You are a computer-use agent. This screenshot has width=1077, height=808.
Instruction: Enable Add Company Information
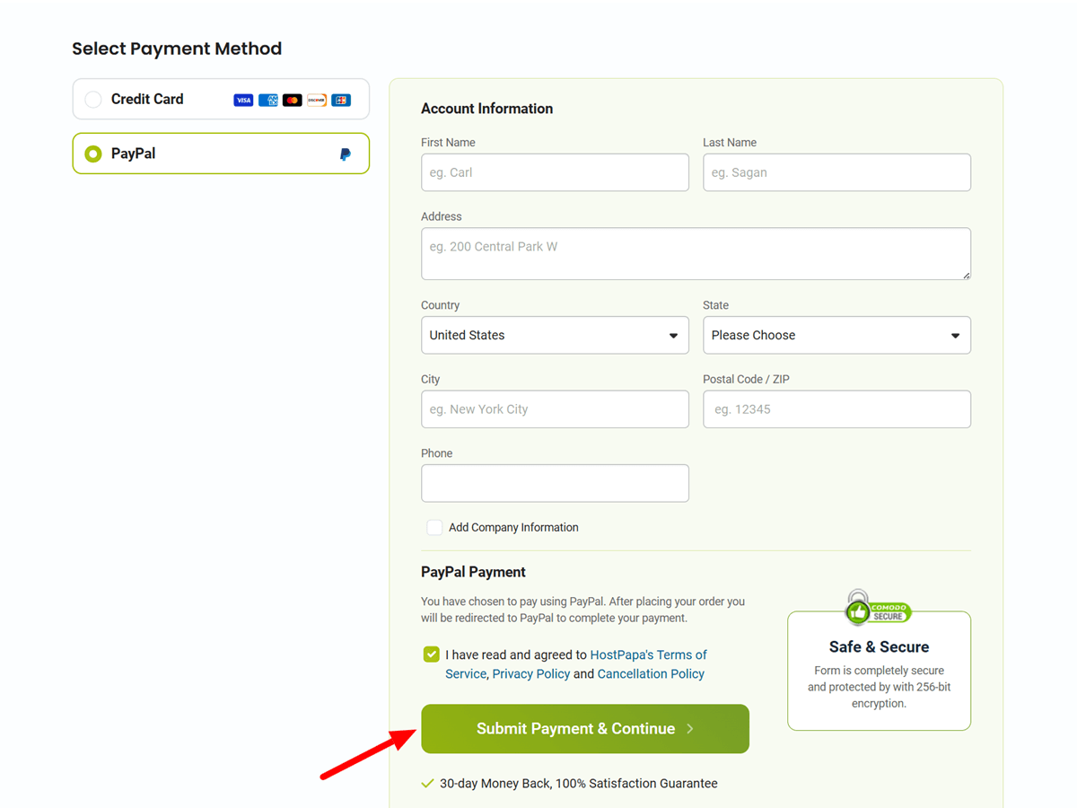434,527
